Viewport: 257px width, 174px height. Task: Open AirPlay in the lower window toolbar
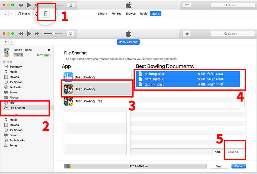pyautogui.click(x=71, y=34)
